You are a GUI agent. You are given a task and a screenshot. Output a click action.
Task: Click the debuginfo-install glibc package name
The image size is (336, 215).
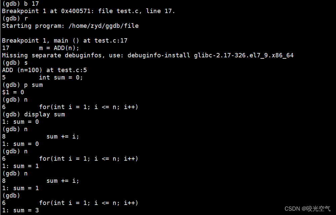coord(244,55)
